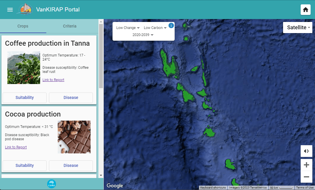Open the 2020-2039 period dropdown
Screen dimensions: 315x190
pos(143,35)
